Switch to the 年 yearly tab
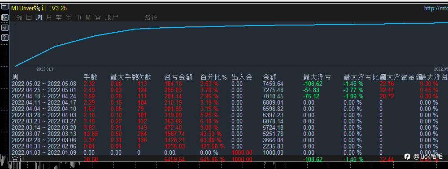This screenshot has width=448, height=169. tap(69, 18)
